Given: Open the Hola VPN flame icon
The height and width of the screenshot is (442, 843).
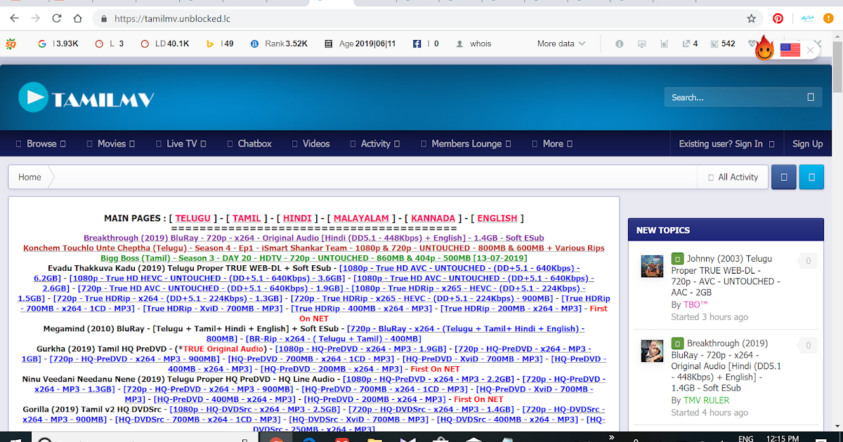Looking at the screenshot, I should 764,50.
